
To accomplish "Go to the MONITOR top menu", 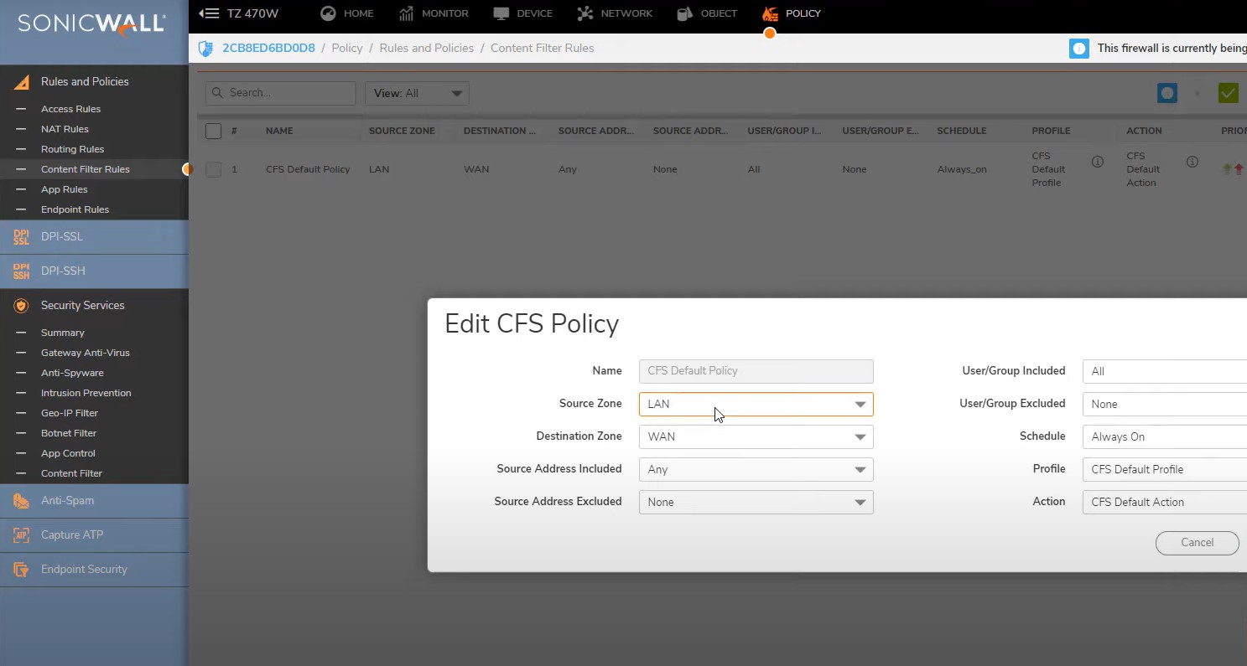I will point(434,13).
